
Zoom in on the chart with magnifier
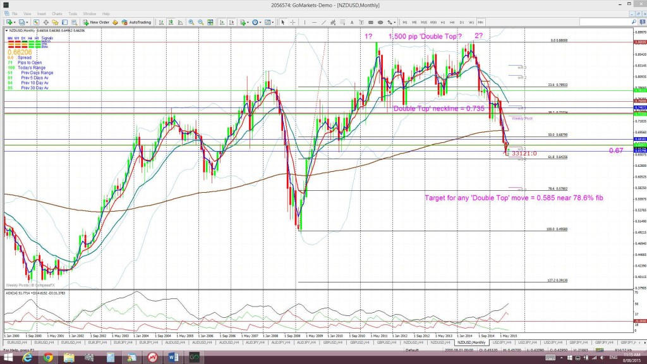tap(191, 22)
